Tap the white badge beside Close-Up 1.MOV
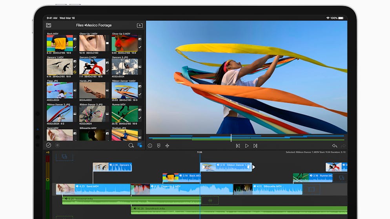 click(x=107, y=43)
